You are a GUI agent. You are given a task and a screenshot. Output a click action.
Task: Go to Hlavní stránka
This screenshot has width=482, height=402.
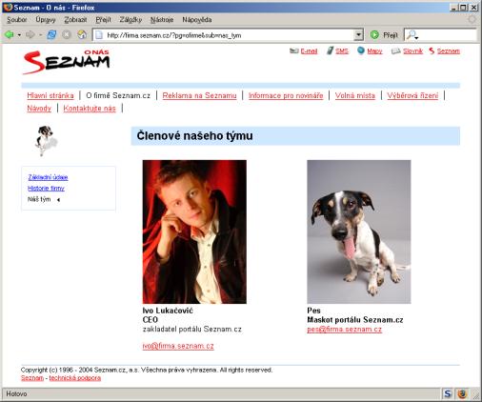[x=50, y=95]
